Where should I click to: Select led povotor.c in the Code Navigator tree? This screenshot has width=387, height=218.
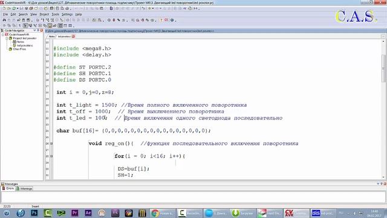click(x=24, y=45)
